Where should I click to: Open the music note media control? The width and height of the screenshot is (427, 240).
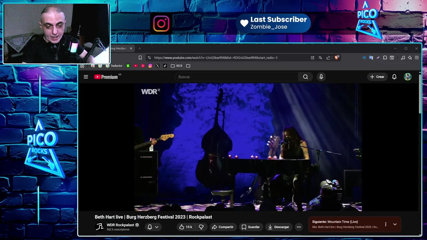[x=403, y=58]
